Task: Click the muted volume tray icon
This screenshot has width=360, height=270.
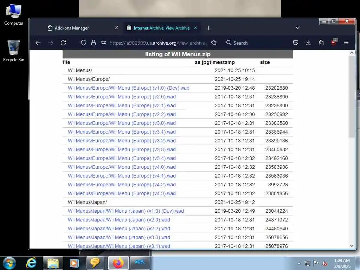Action: (324, 263)
